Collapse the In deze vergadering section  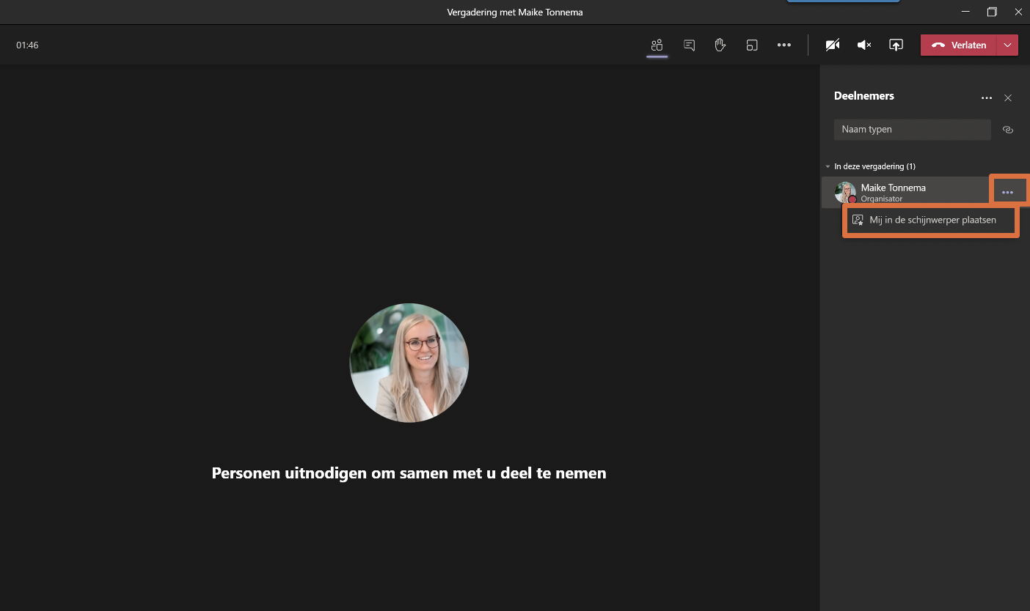pos(828,166)
